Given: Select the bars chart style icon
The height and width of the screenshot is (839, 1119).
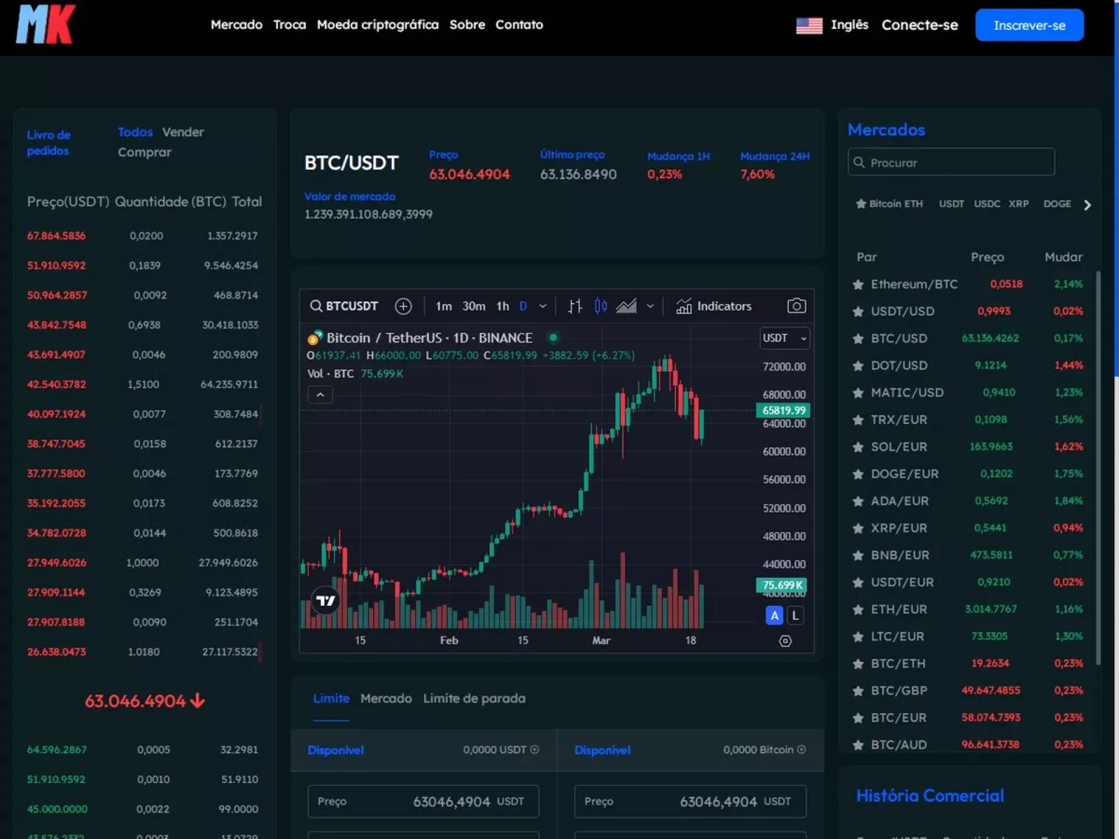Looking at the screenshot, I should coord(575,306).
